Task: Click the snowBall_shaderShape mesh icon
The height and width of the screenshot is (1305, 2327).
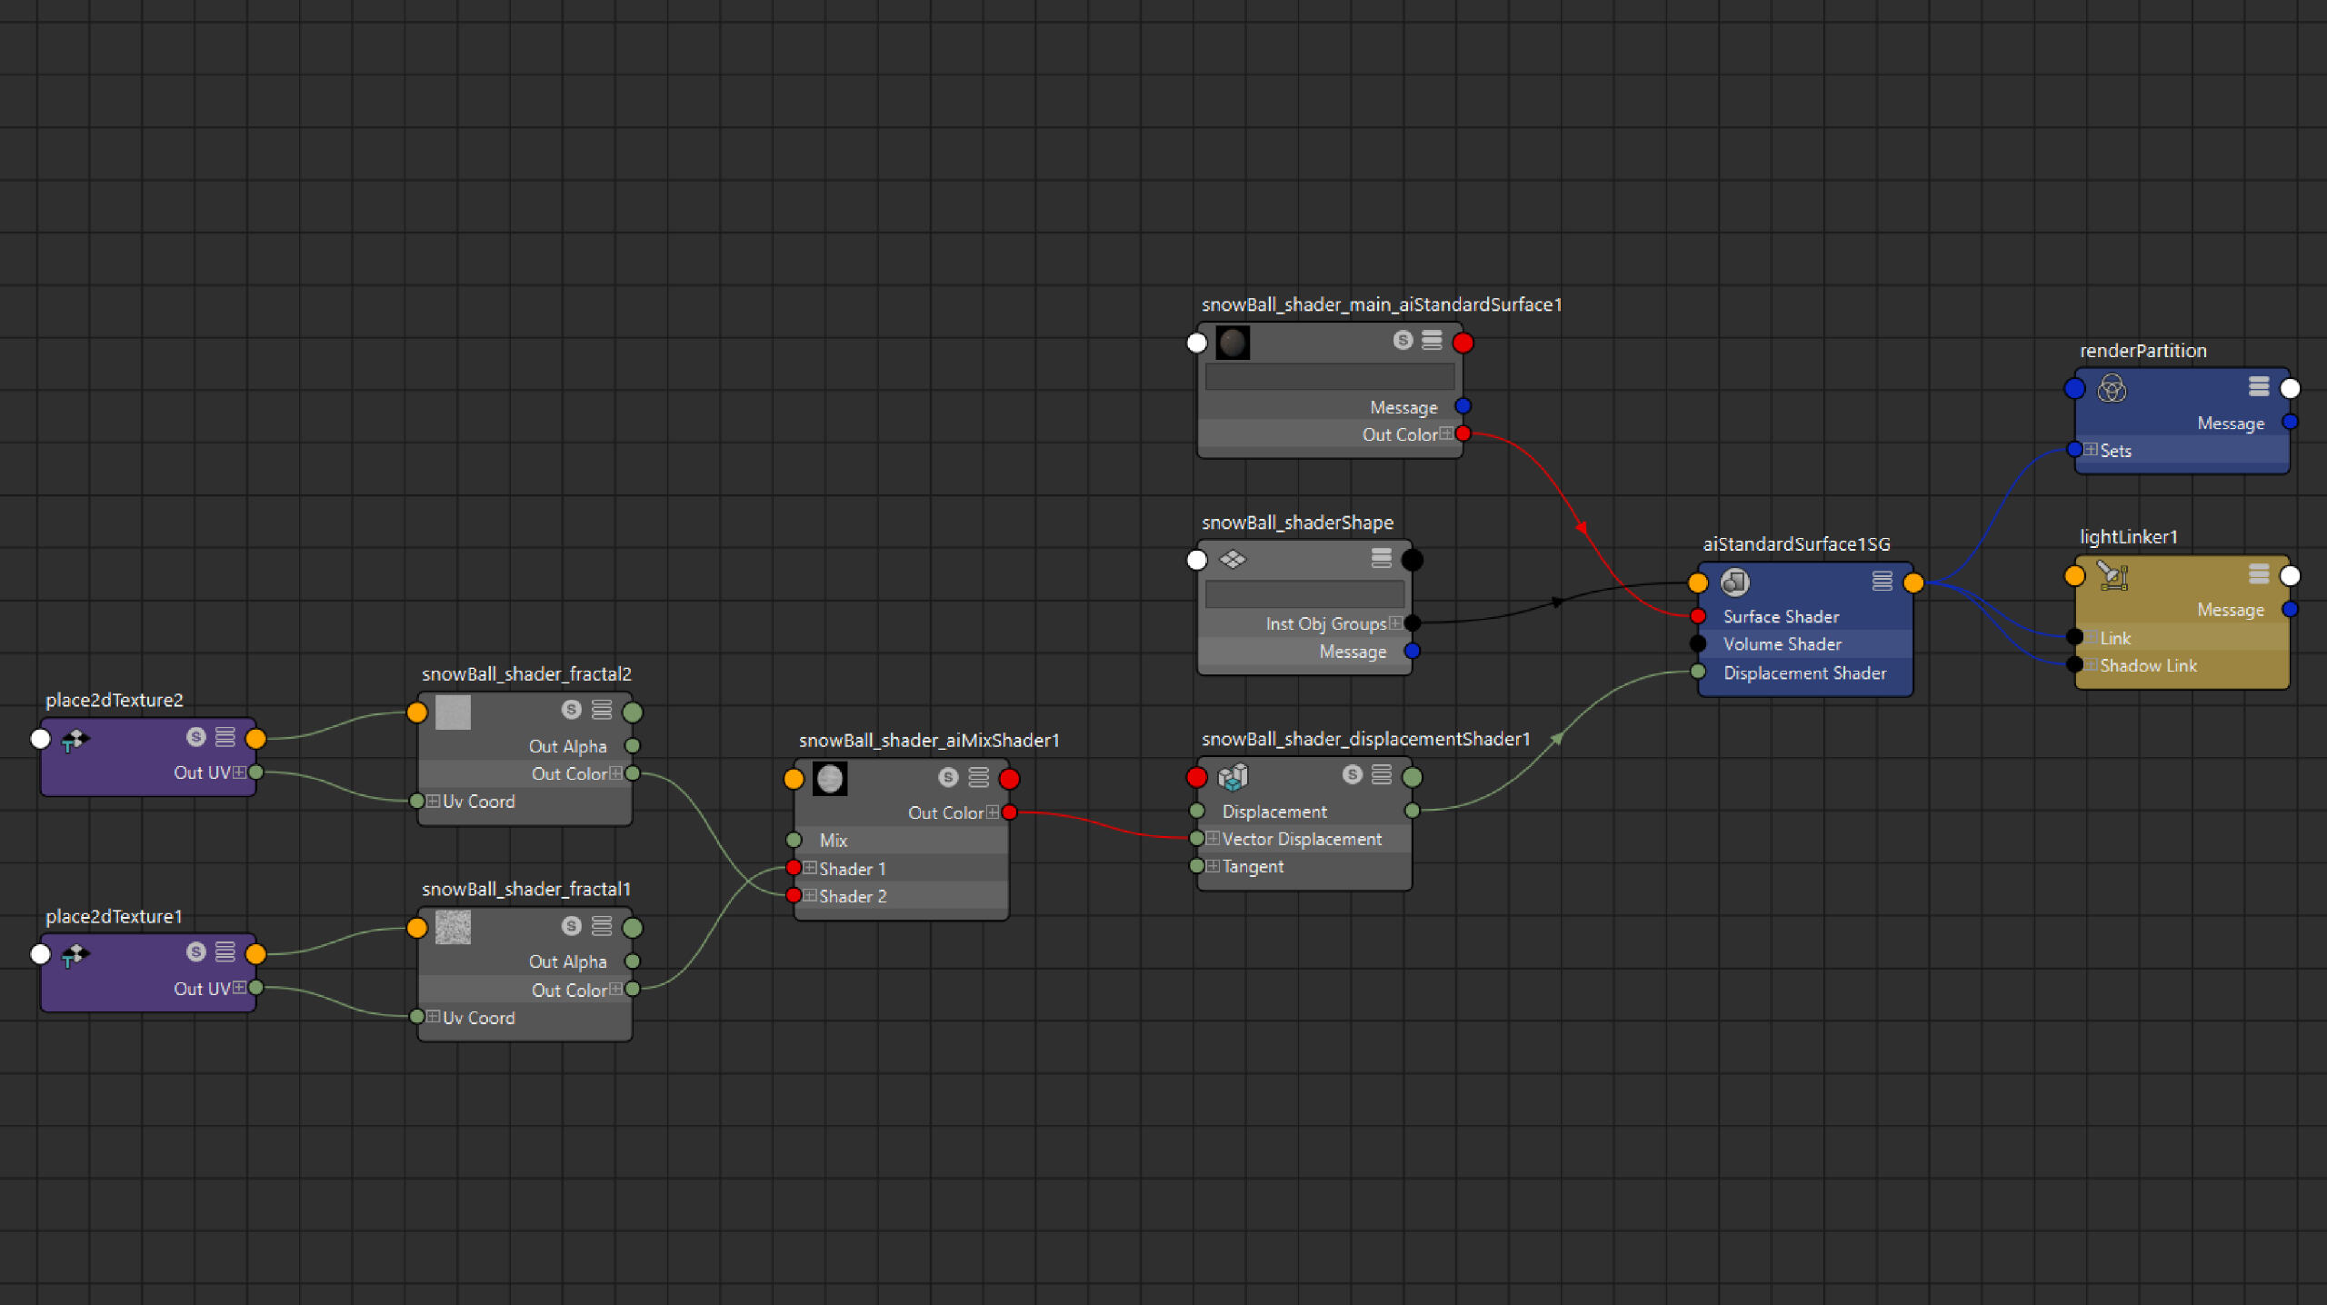Action: pos(1233,559)
